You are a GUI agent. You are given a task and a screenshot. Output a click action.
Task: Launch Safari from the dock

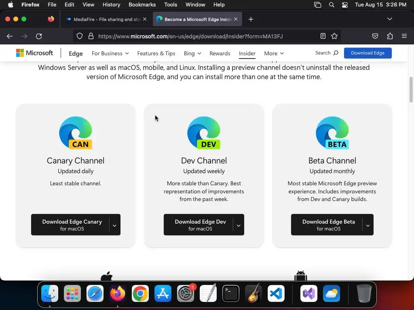[x=95, y=293]
